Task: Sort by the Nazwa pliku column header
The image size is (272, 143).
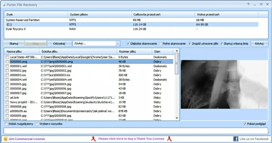Action: pyautogui.click(x=22, y=52)
